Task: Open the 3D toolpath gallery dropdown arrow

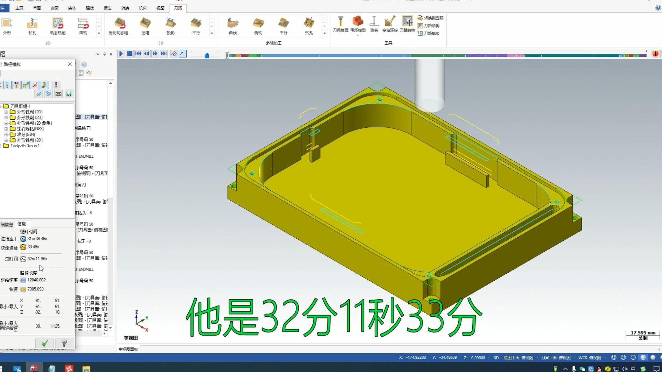Action: 211,33
